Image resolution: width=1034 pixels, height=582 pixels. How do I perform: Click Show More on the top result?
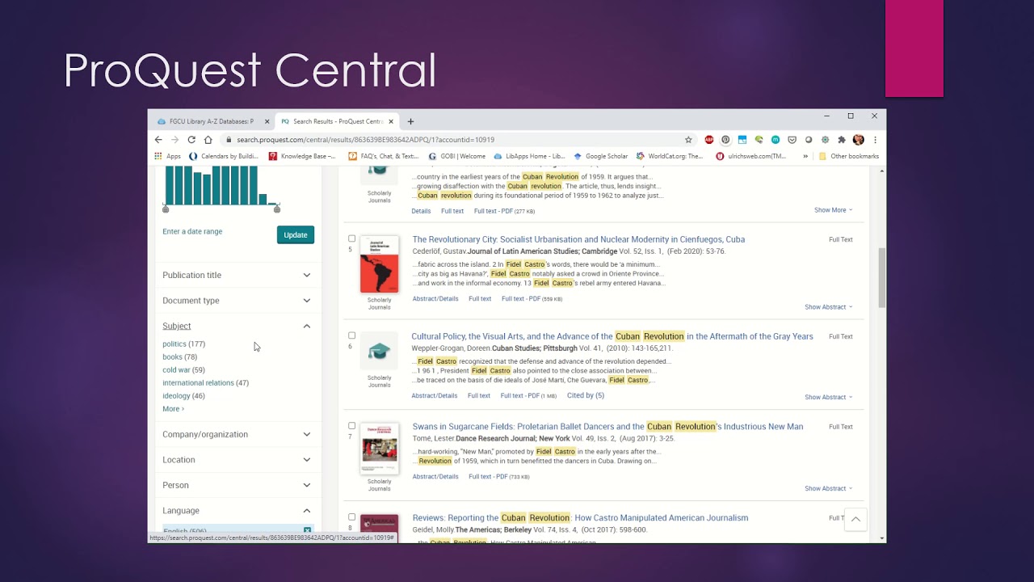pos(833,210)
